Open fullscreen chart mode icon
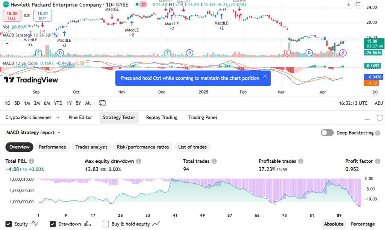 (358, 5)
